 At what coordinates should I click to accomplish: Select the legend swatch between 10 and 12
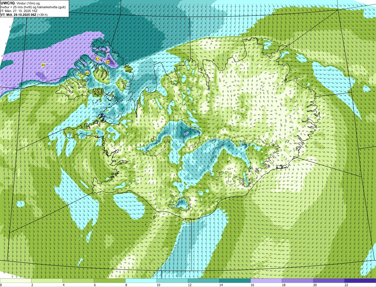pos(172,281)
